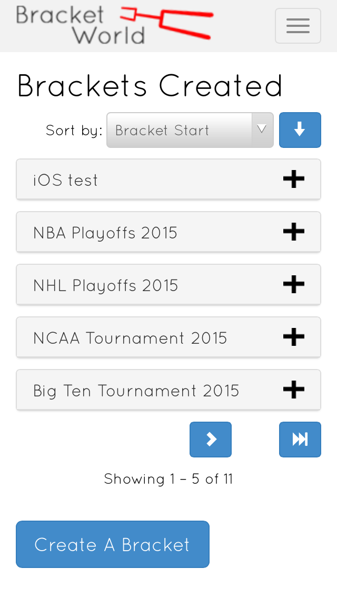Jump to the last page of brackets
Screen dimensions: 337x598
300,440
